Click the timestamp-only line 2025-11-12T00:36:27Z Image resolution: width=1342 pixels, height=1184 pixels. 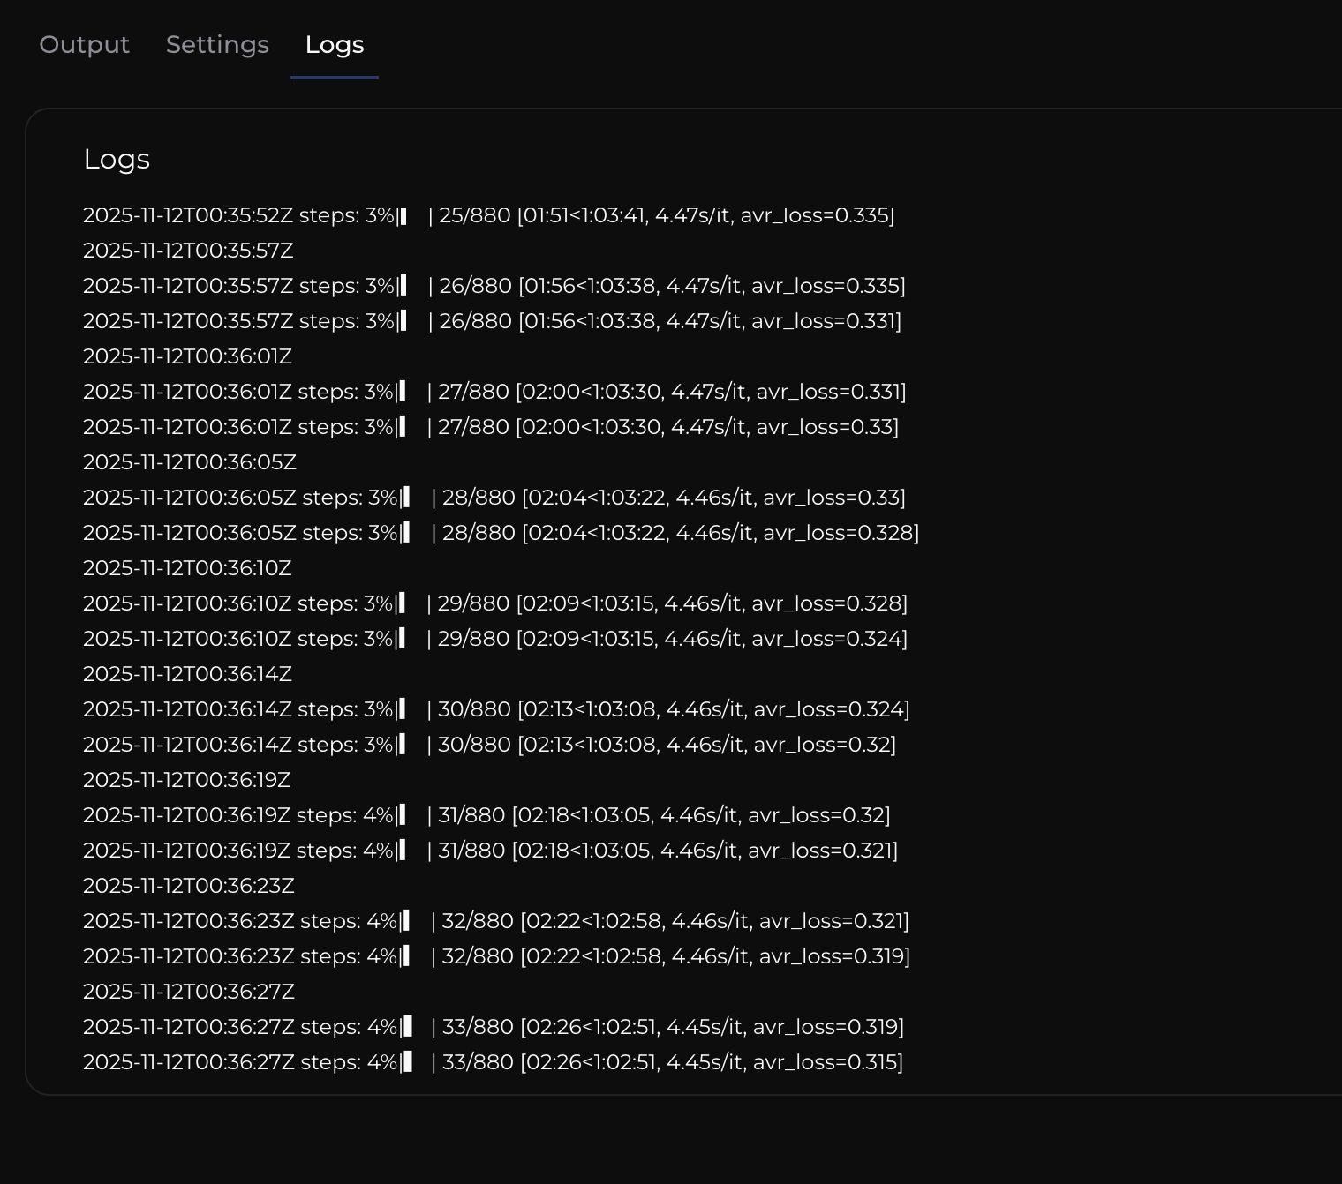[x=189, y=992]
